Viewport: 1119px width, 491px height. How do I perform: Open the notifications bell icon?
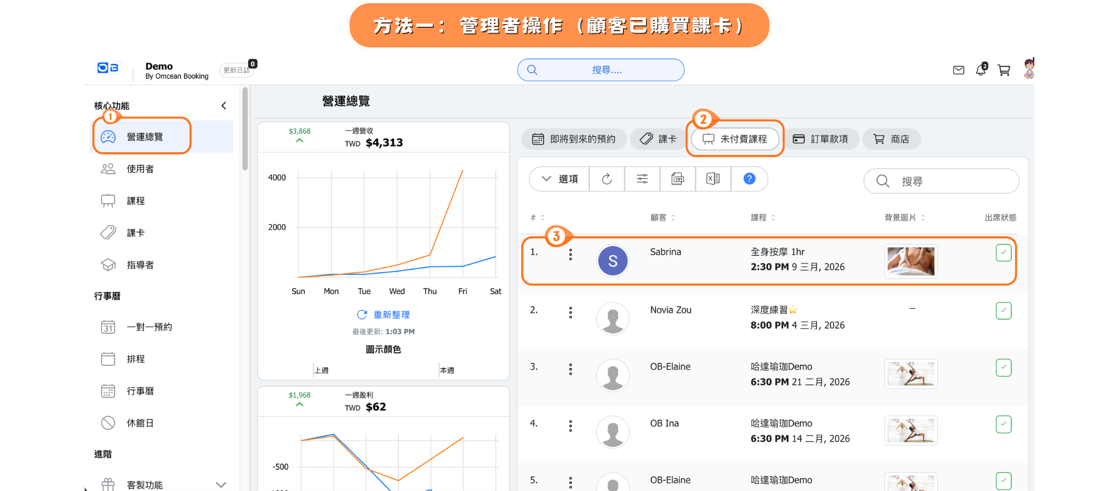tap(981, 70)
